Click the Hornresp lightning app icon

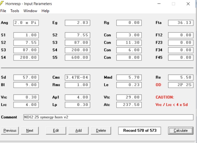coord(2,4)
